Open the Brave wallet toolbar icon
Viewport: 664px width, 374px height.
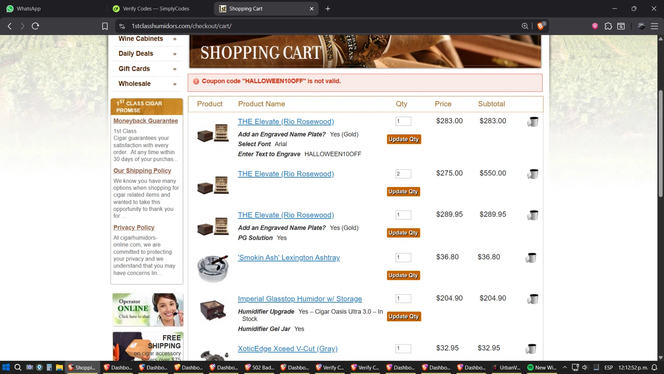click(x=621, y=26)
